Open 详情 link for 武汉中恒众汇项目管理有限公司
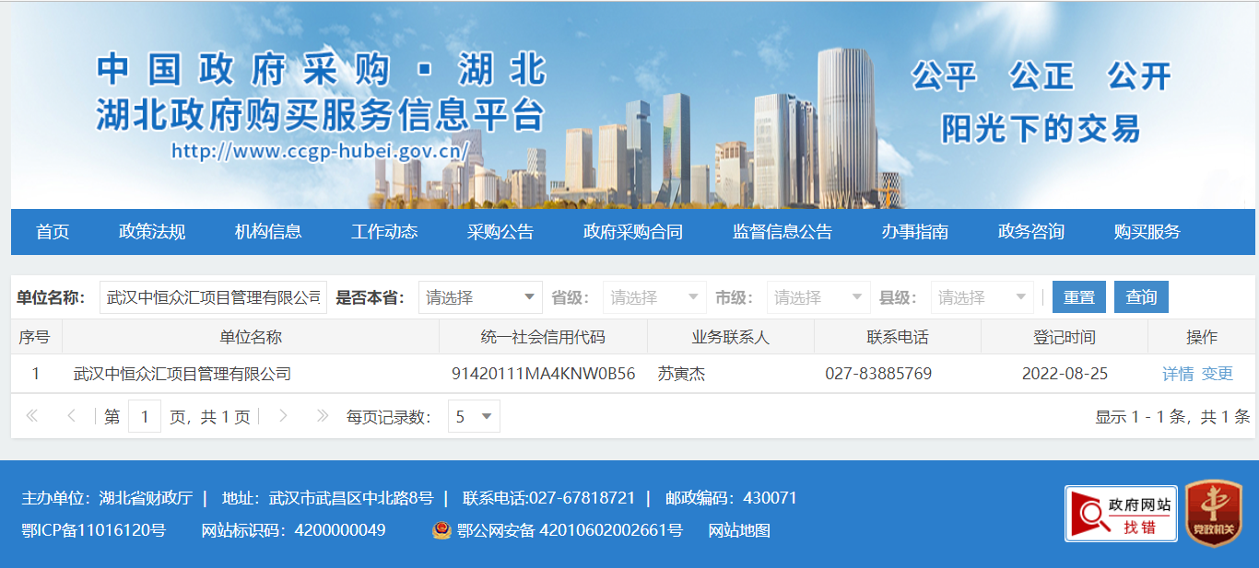1259x568 pixels. click(1178, 374)
